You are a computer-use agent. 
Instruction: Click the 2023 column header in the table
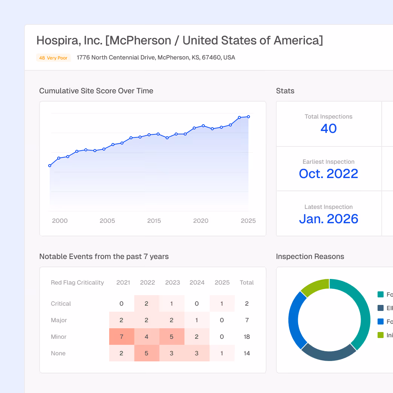pyautogui.click(x=172, y=282)
